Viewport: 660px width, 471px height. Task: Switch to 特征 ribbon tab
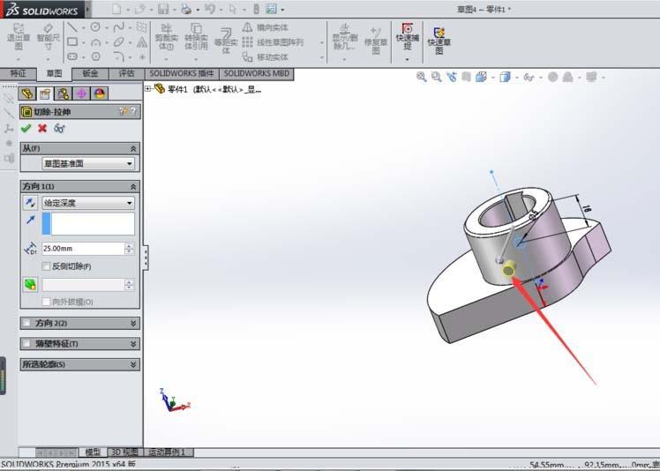tap(19, 74)
